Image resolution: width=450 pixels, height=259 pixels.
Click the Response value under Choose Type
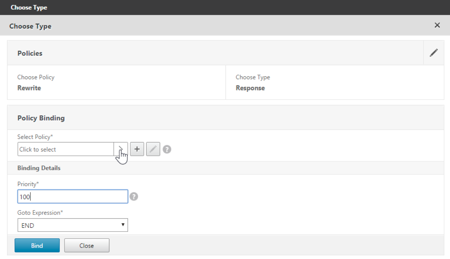pos(250,88)
